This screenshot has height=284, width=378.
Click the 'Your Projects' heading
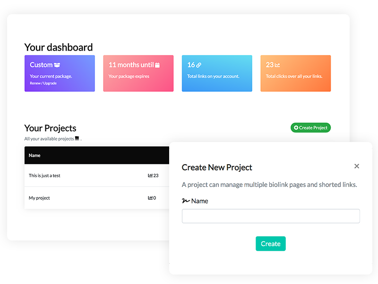(50, 128)
